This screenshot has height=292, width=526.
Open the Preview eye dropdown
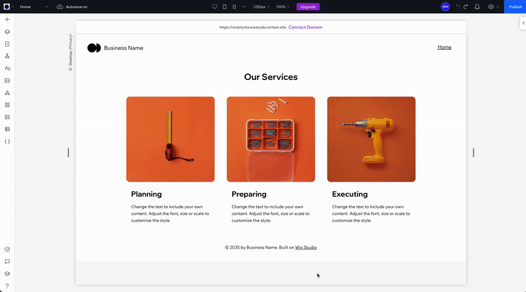pyautogui.click(x=493, y=7)
